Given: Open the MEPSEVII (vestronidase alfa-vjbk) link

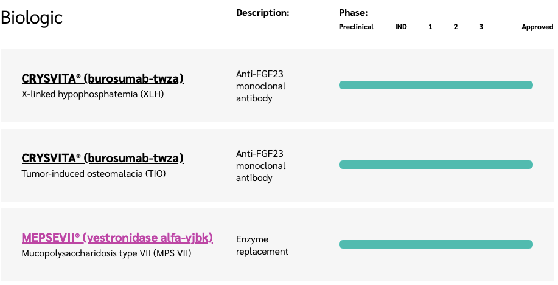Looking at the screenshot, I should (x=117, y=238).
